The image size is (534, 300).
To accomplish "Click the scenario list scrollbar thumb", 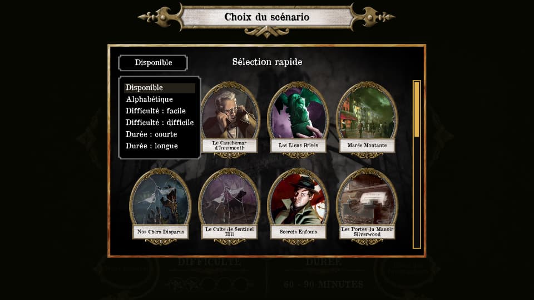I will tap(417, 109).
